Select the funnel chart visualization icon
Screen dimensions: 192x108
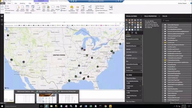pyautogui.click(x=129, y=27)
